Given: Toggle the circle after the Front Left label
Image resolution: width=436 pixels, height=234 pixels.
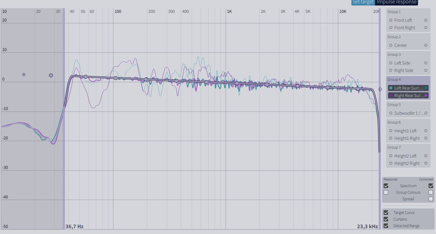Looking at the screenshot, I should [x=426, y=20].
